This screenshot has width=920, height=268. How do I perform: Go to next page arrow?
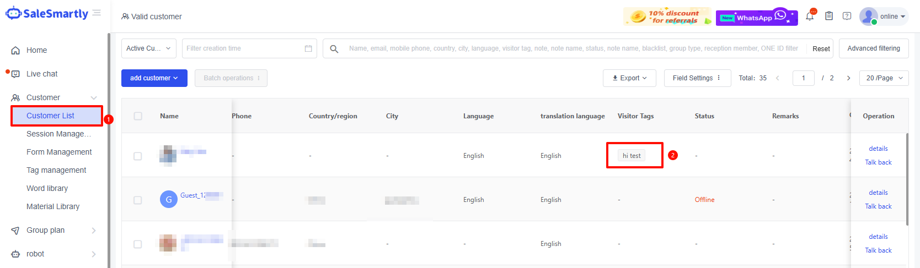point(848,78)
